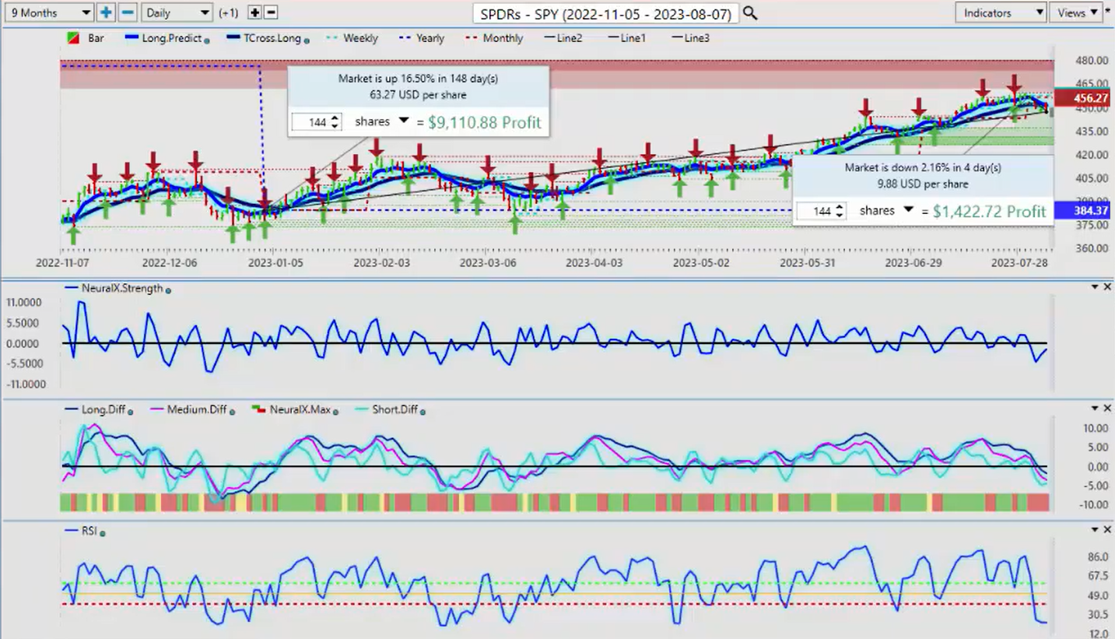The height and width of the screenshot is (639, 1115).
Task: Toggle the TCross.Long legend entry
Action: pos(263,37)
